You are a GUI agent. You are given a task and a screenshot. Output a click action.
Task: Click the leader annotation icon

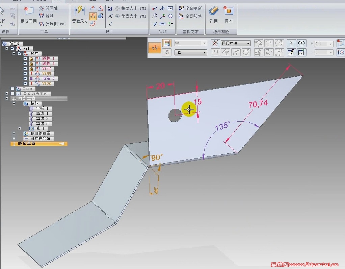coord(155,8)
